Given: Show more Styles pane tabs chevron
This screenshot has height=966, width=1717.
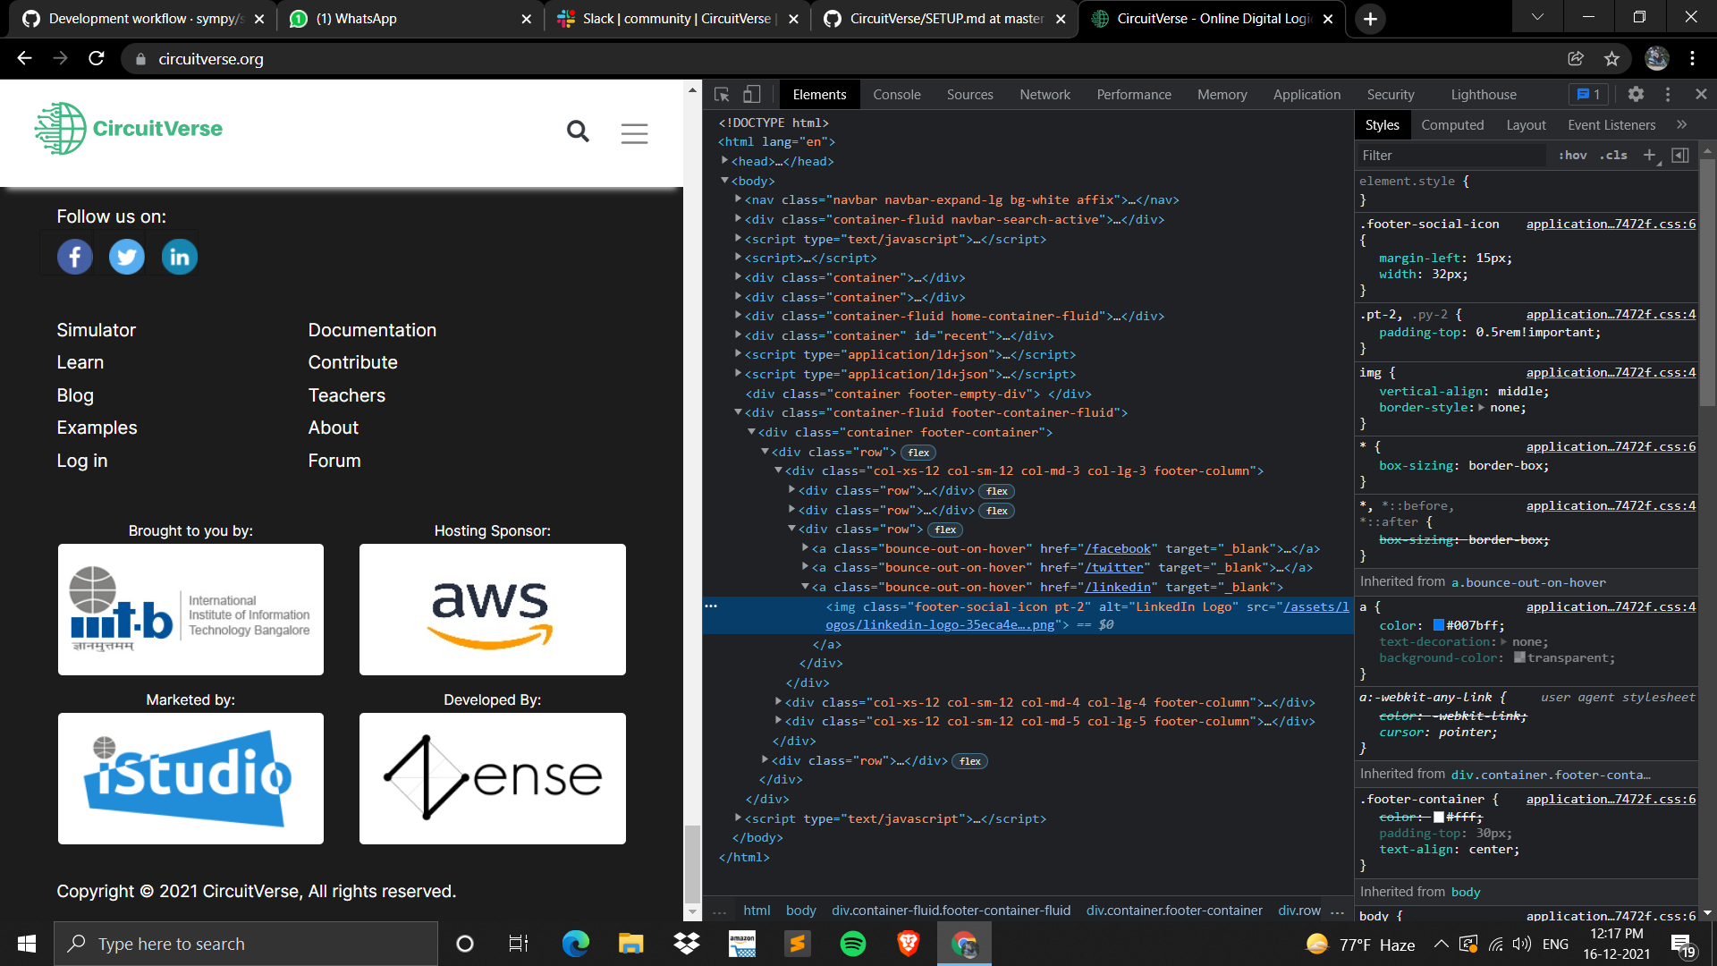Looking at the screenshot, I should coord(1681,125).
